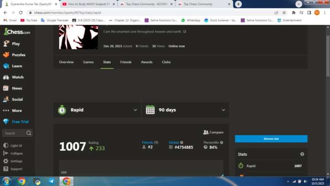
Task: Open the Friends ranking link
Action: [148, 142]
